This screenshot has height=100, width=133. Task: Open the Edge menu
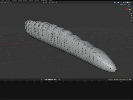(5, 2)
